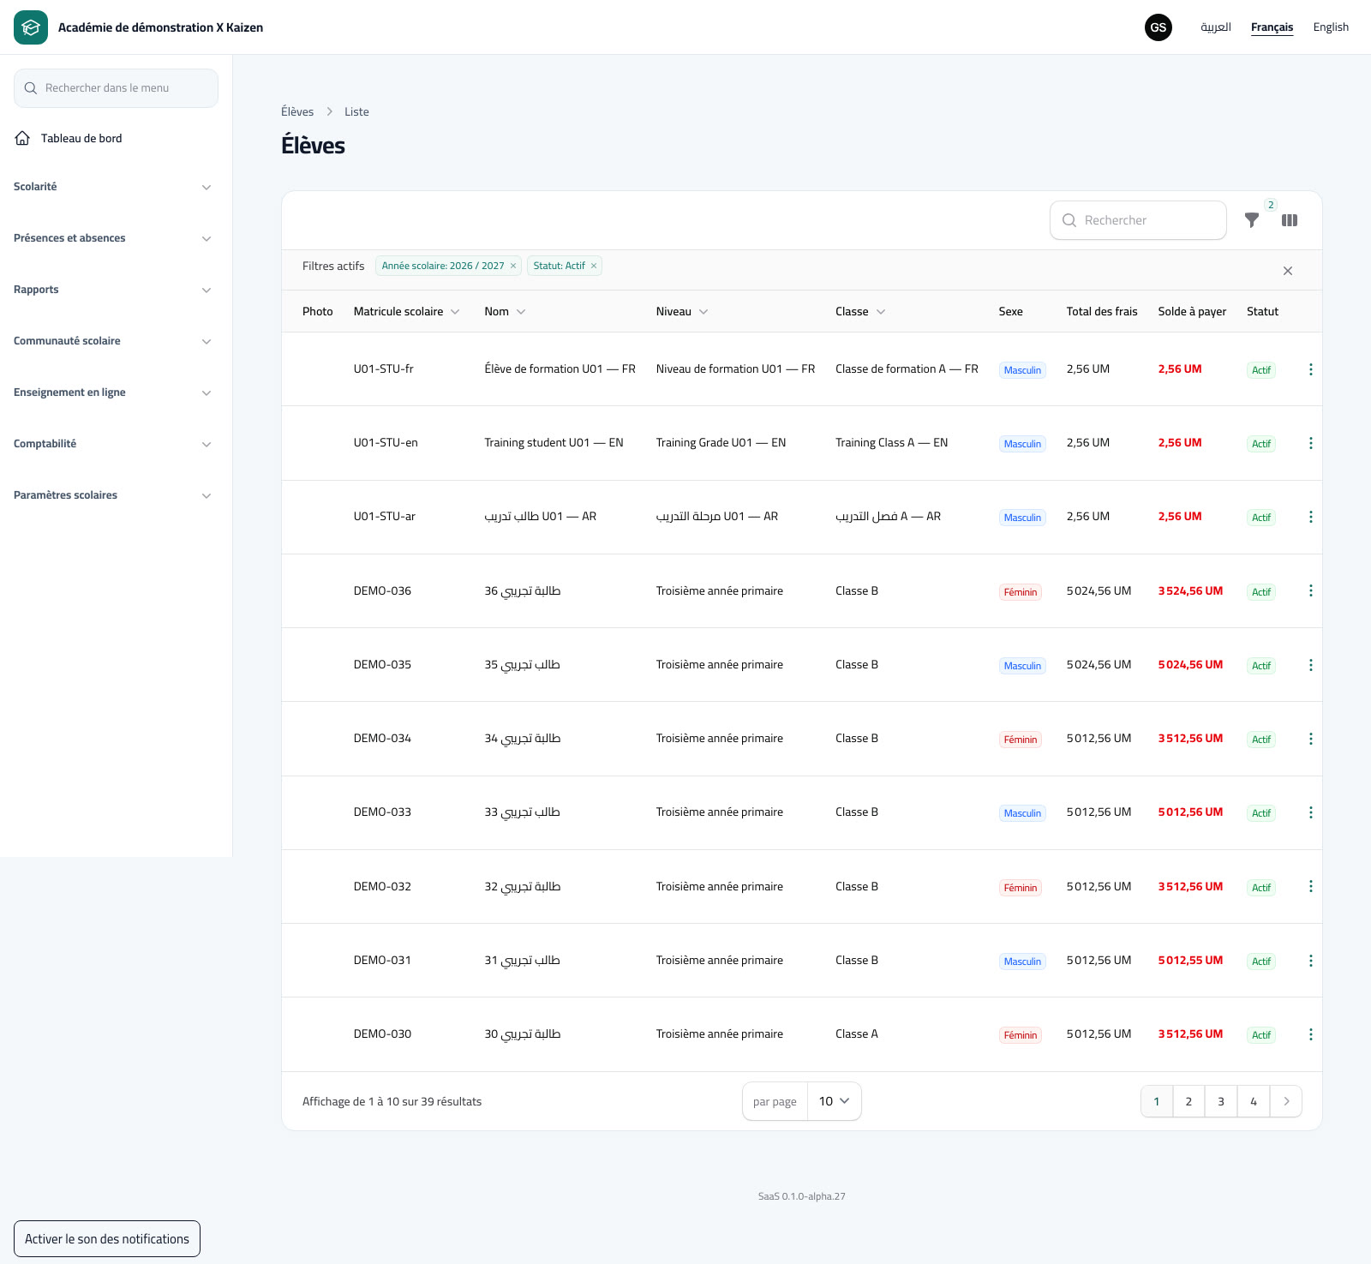Screen dimensions: 1371x1264
Task: Remove the Statut: Actif filter chip
Action: coord(594,266)
